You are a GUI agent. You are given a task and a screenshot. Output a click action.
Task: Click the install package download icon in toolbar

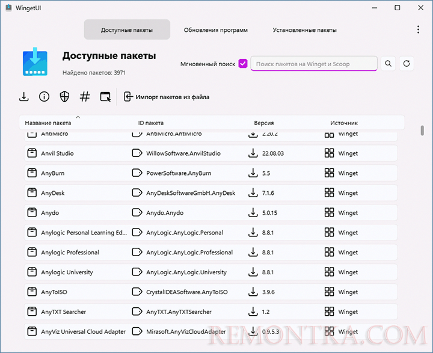tap(24, 97)
